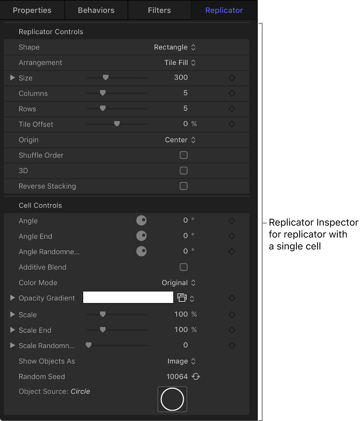Enable Shuffle Order
362x421 pixels.
[183, 155]
